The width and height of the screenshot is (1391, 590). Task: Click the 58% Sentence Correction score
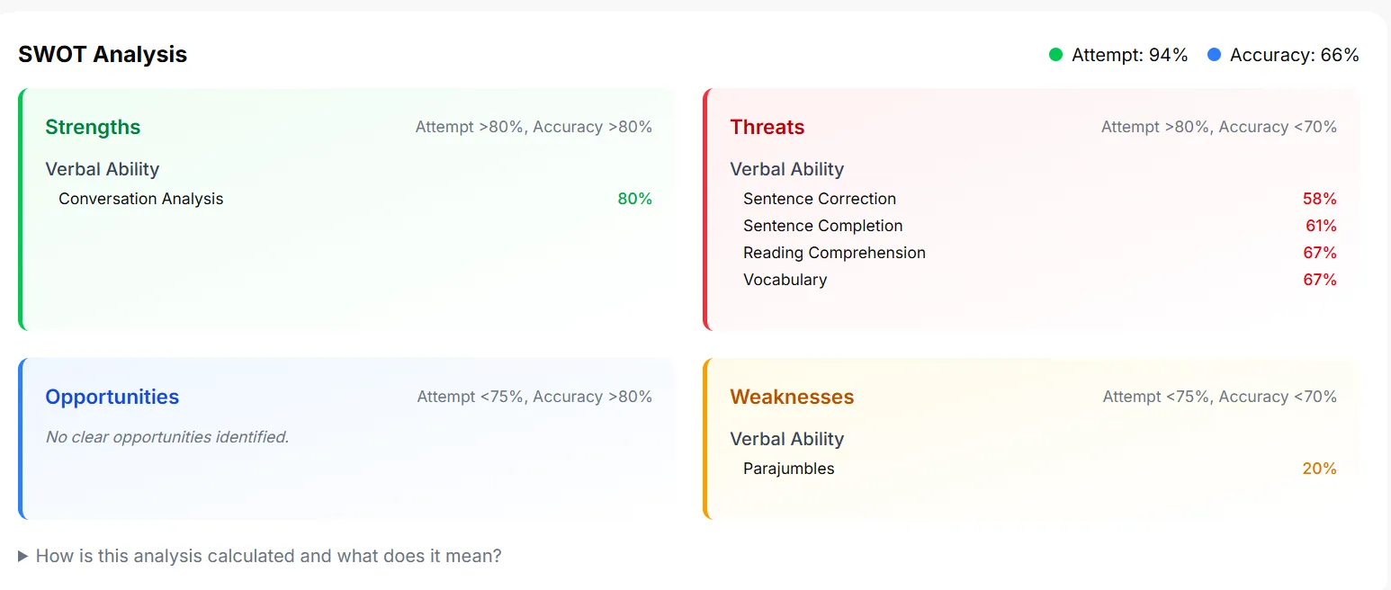[1320, 199]
